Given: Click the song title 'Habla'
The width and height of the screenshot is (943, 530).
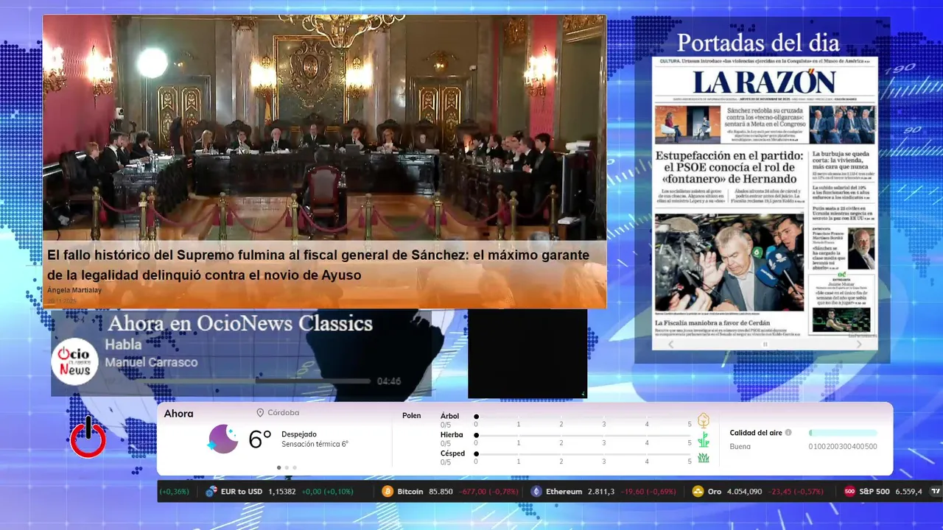Looking at the screenshot, I should 123,344.
